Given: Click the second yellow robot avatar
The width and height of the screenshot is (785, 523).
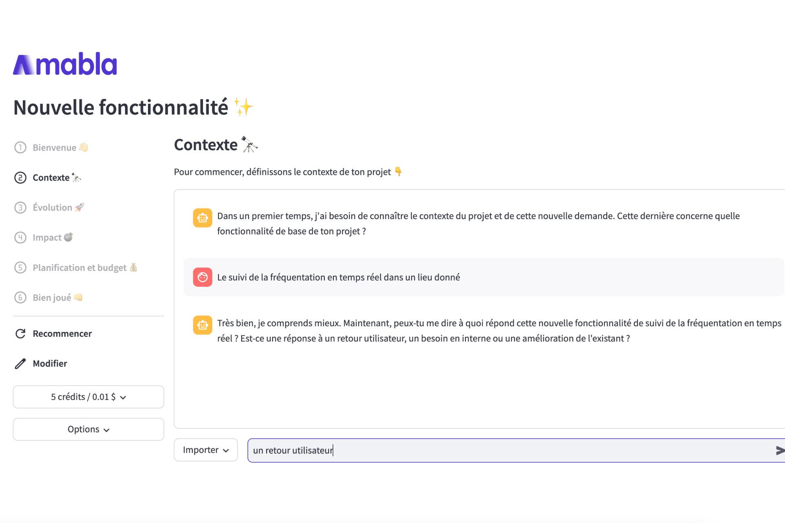Looking at the screenshot, I should click(203, 325).
